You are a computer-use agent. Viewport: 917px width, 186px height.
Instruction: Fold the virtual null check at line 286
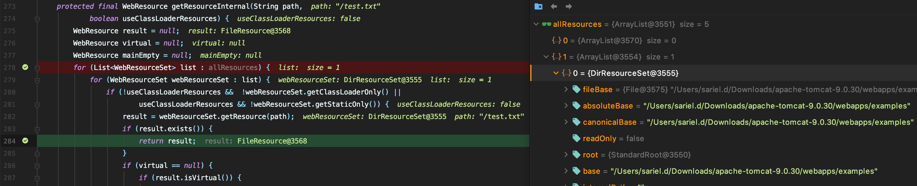click(37, 166)
